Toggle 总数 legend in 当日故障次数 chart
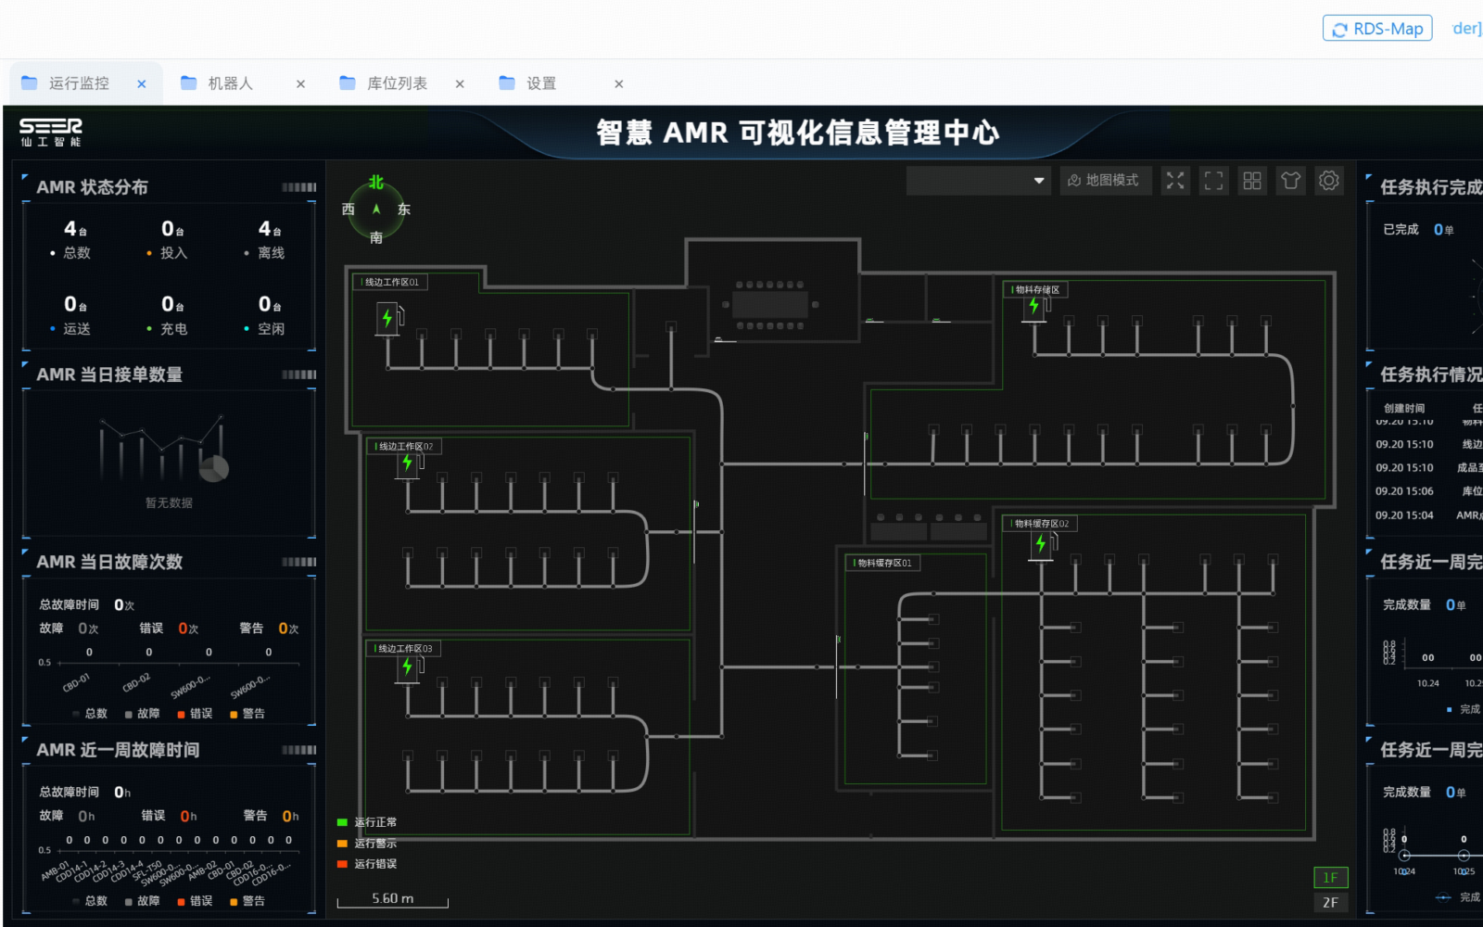The image size is (1483, 927). tap(90, 714)
